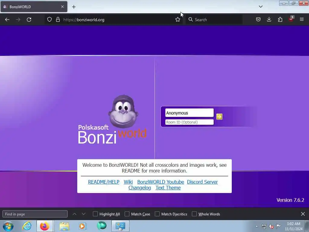This screenshot has height=232, width=309.
Task: Switch to Text Theme link
Action: point(168,188)
